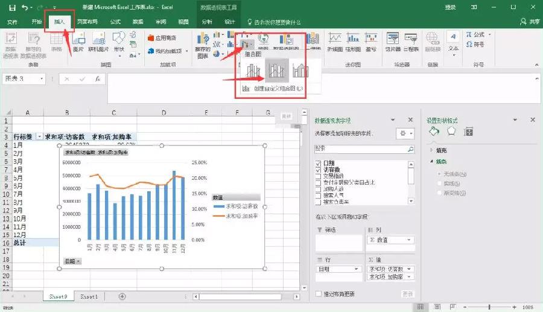Insert a symbol with the Ω button
Viewport: 543px width, 312px height.
tap(475, 44)
